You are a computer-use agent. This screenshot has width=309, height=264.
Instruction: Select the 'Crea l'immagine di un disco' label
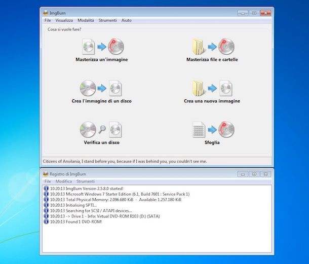[101, 101]
